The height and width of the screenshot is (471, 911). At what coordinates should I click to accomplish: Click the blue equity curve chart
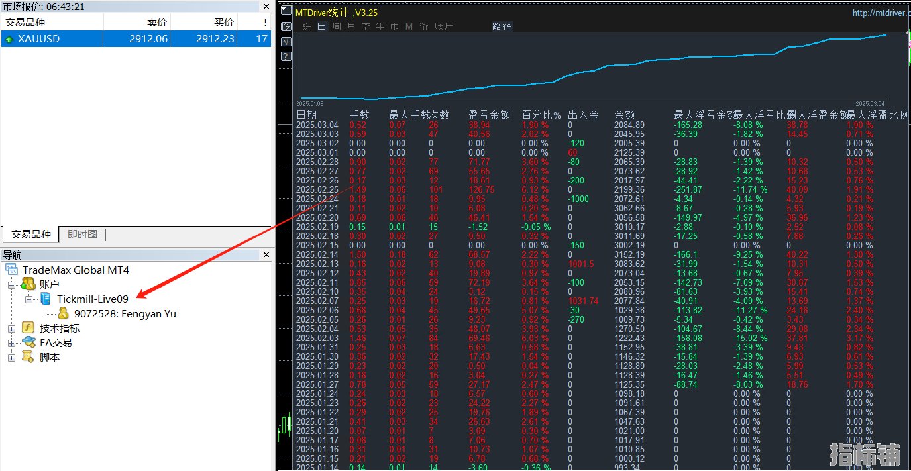tap(594, 66)
